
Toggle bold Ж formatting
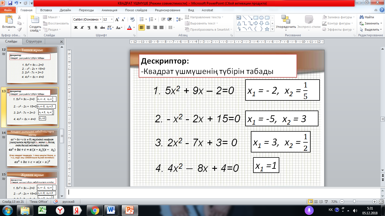tap(76, 28)
